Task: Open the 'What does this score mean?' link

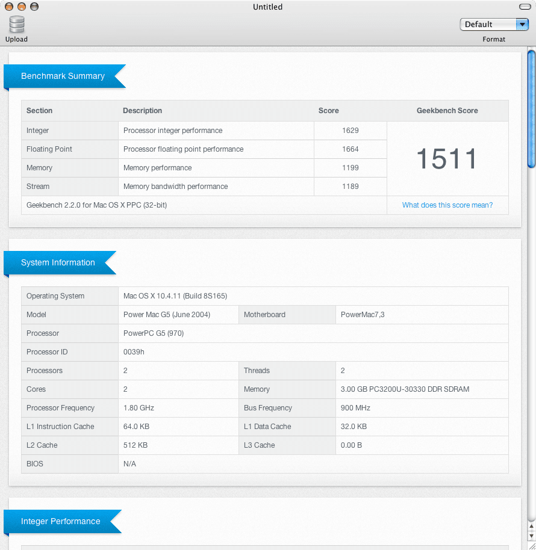Action: (447, 205)
